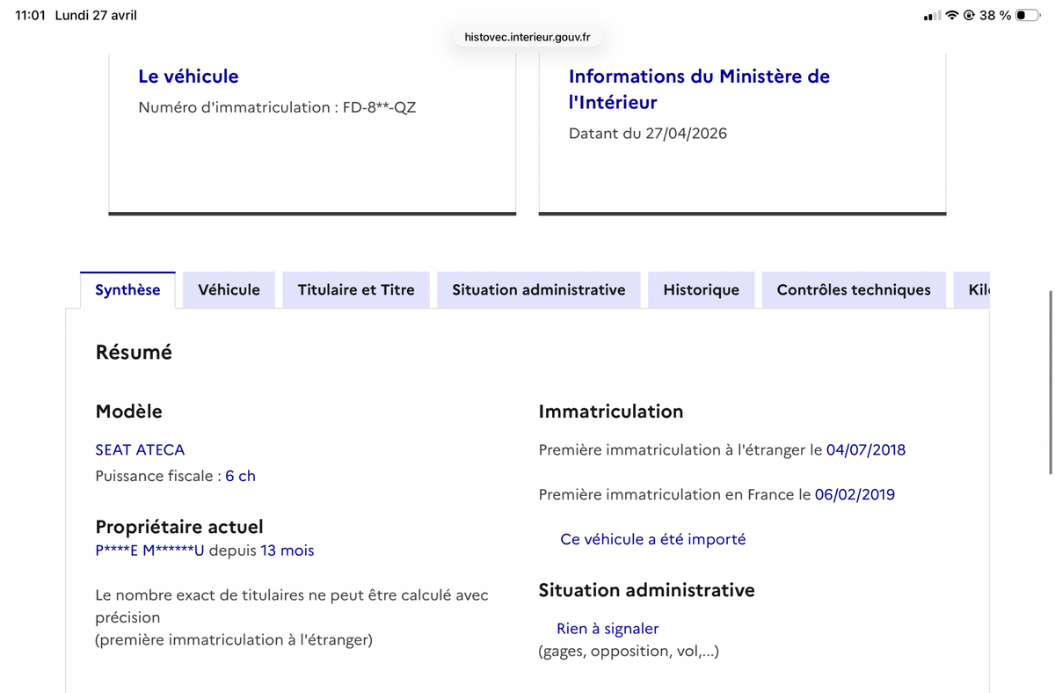The height and width of the screenshot is (693, 1055).
Task: Click the page scrollbar on the right edge
Action: point(1051,383)
